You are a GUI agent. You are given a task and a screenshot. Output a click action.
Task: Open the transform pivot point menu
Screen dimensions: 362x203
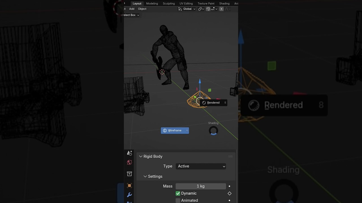point(201,9)
